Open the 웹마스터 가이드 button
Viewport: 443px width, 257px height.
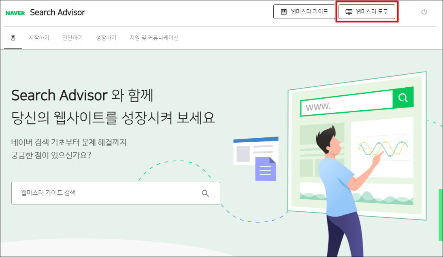(x=304, y=12)
